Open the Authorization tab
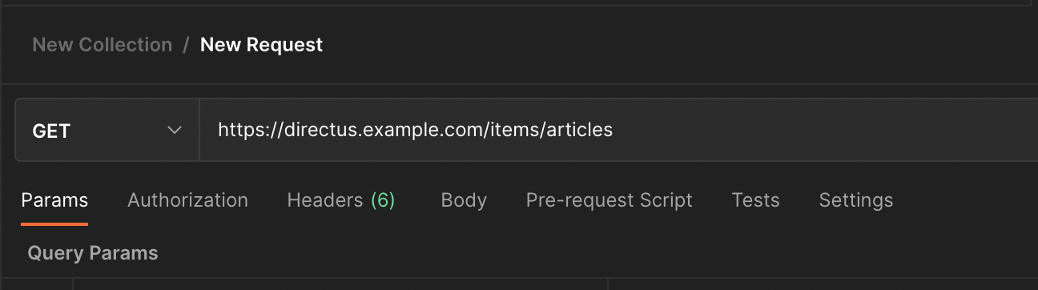1038x290 pixels. click(187, 200)
